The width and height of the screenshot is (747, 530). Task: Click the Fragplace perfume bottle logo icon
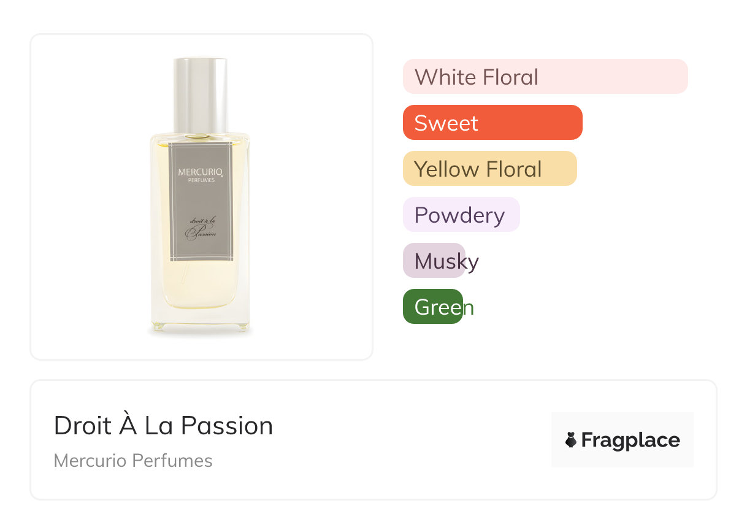(571, 440)
